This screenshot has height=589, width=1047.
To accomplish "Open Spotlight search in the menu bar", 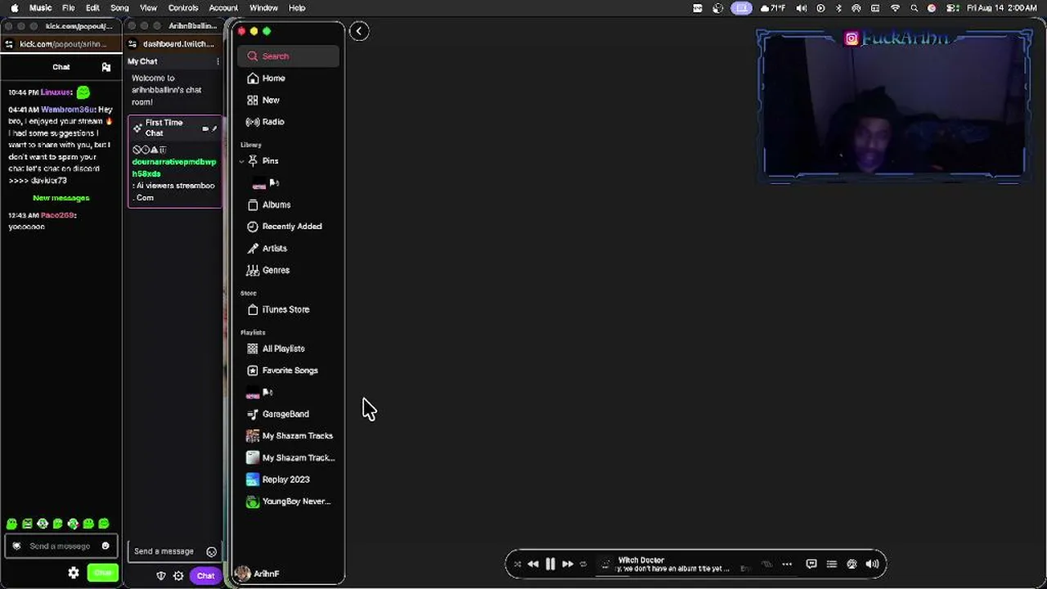I will pyautogui.click(x=914, y=8).
